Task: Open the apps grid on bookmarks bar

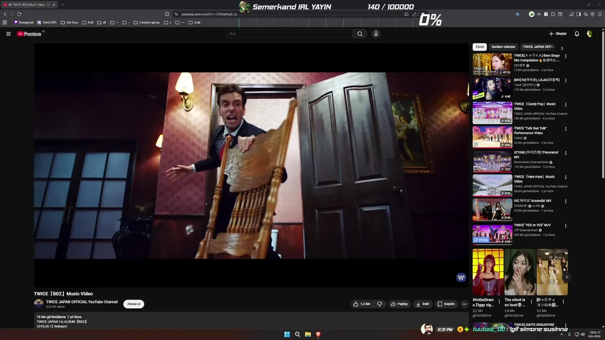Action: tap(5, 22)
